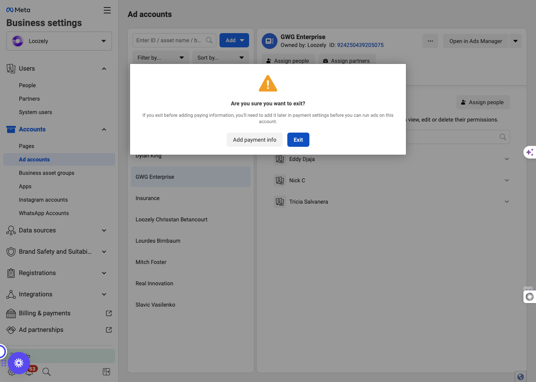536x382 pixels.
Task: Click the sparkle AI assistant icon at right edge
Action: (530, 152)
